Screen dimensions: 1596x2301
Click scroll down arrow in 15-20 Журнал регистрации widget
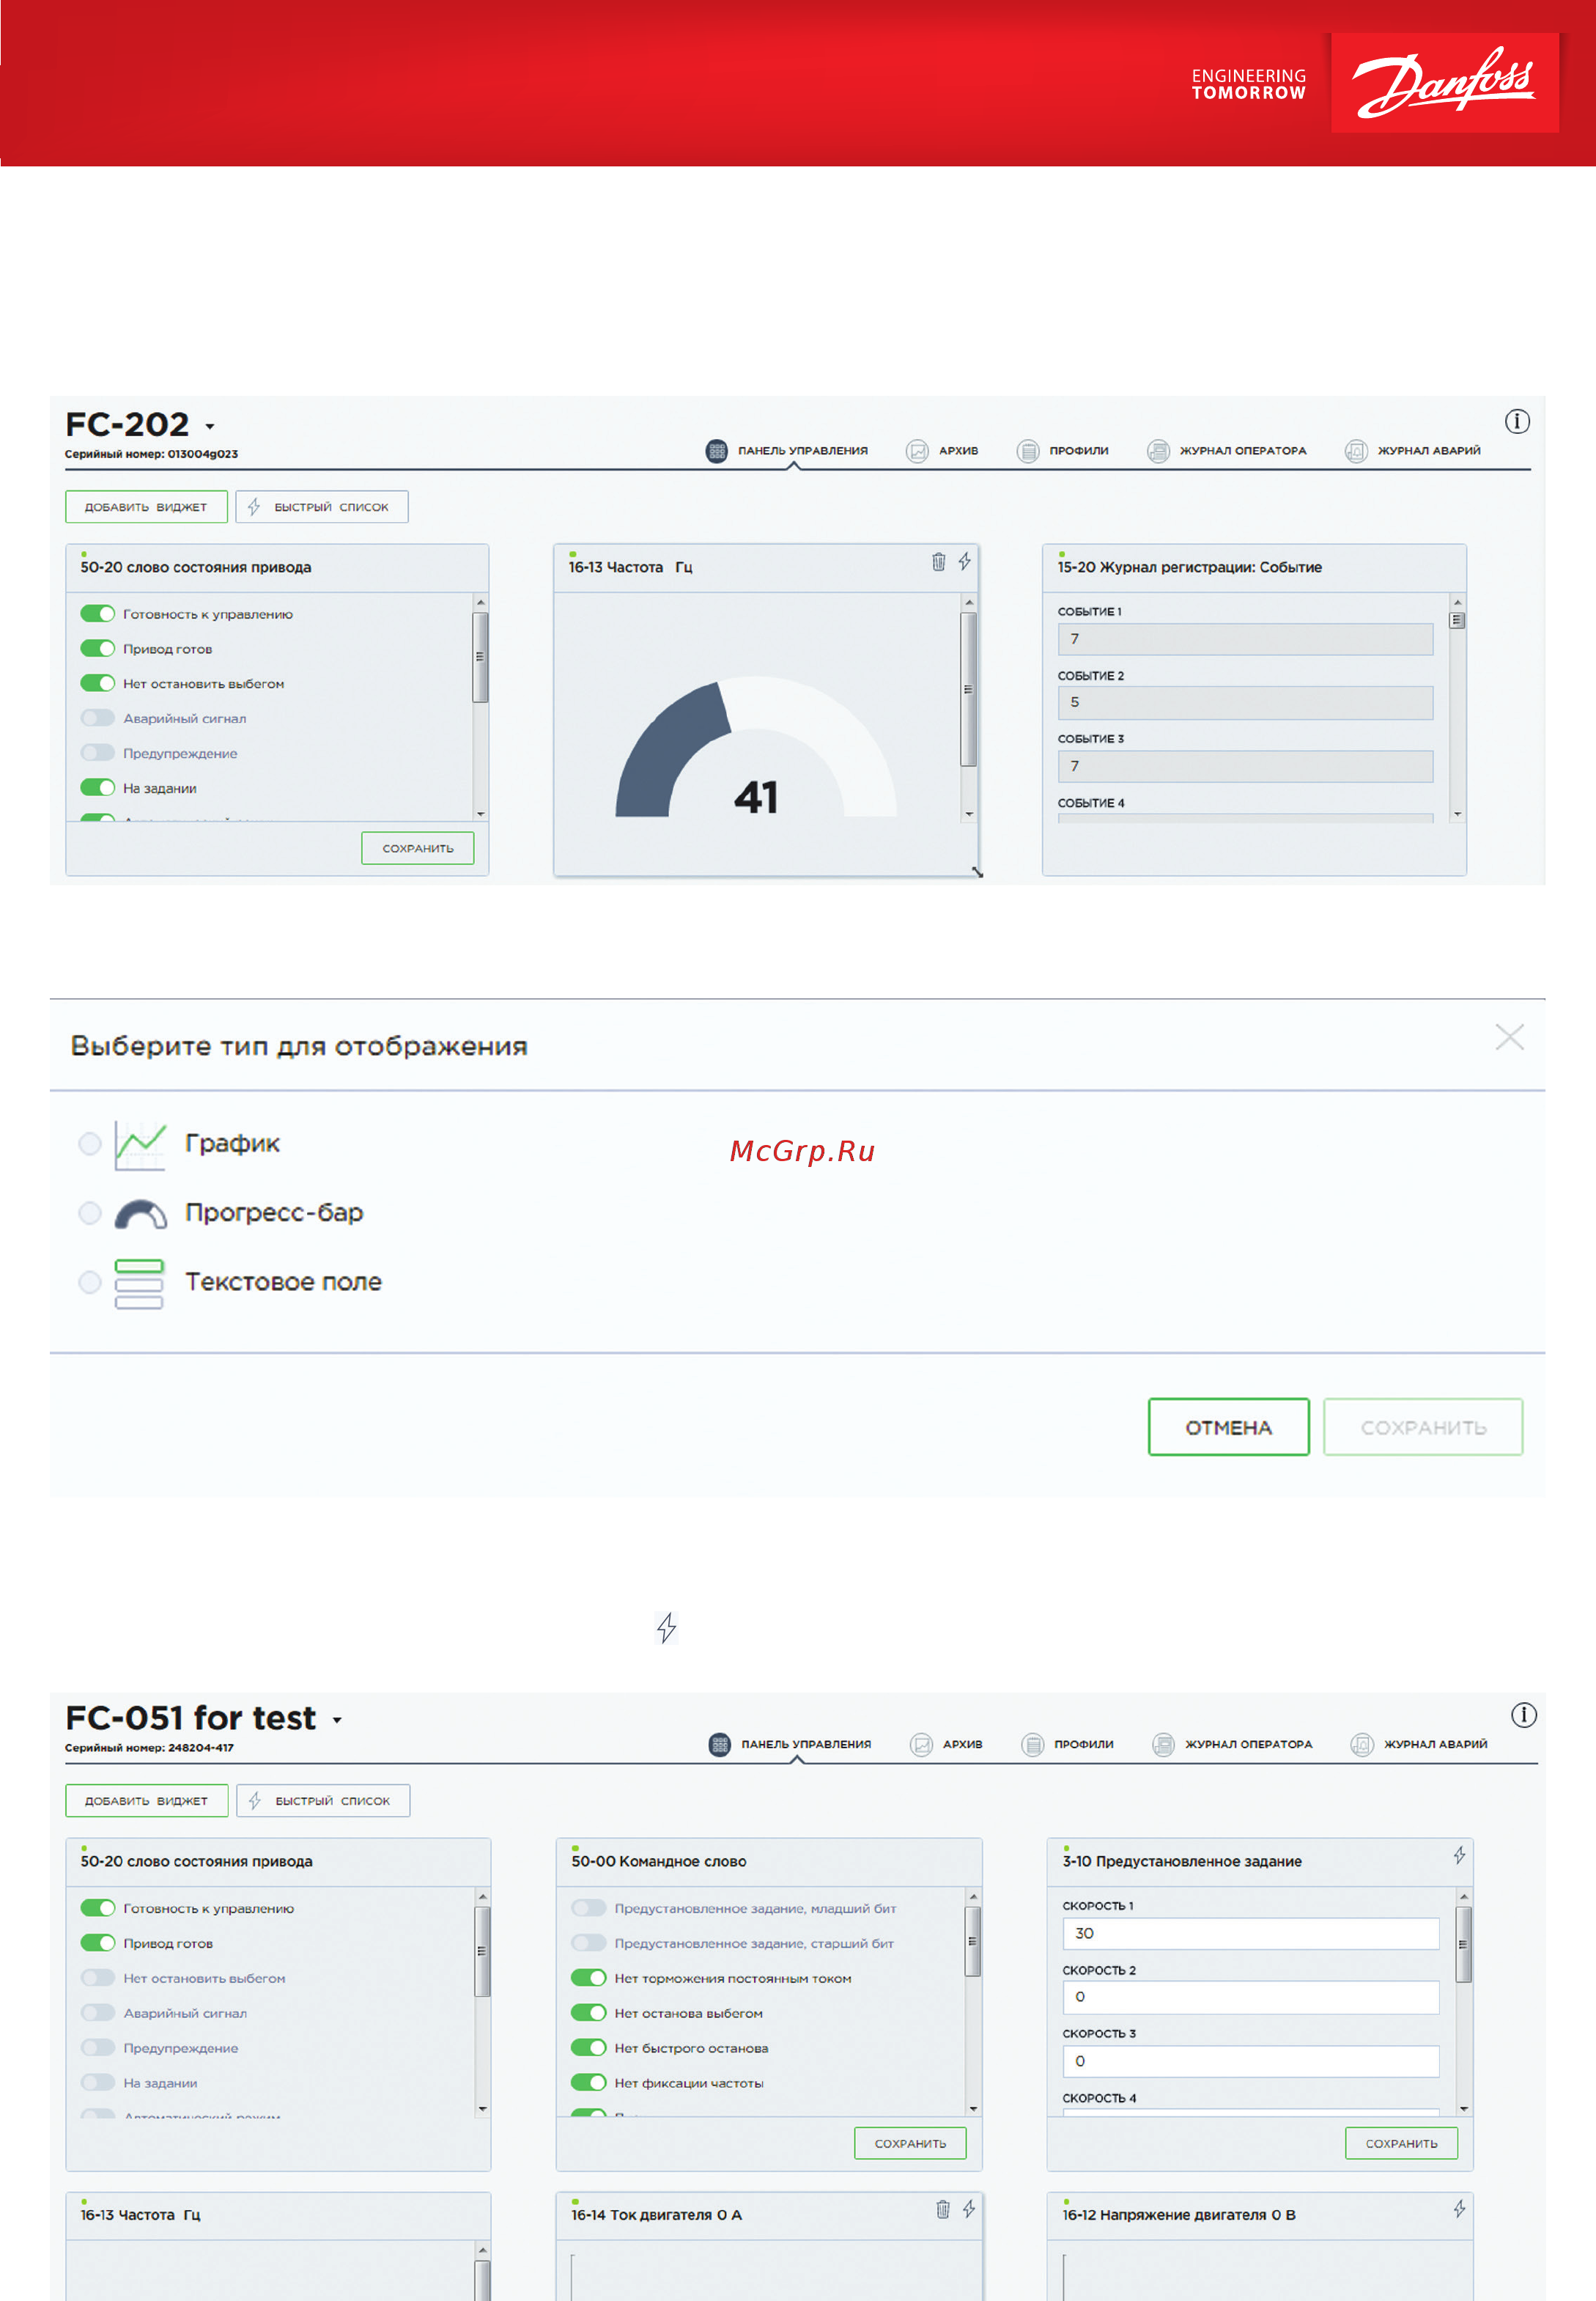(x=1457, y=814)
